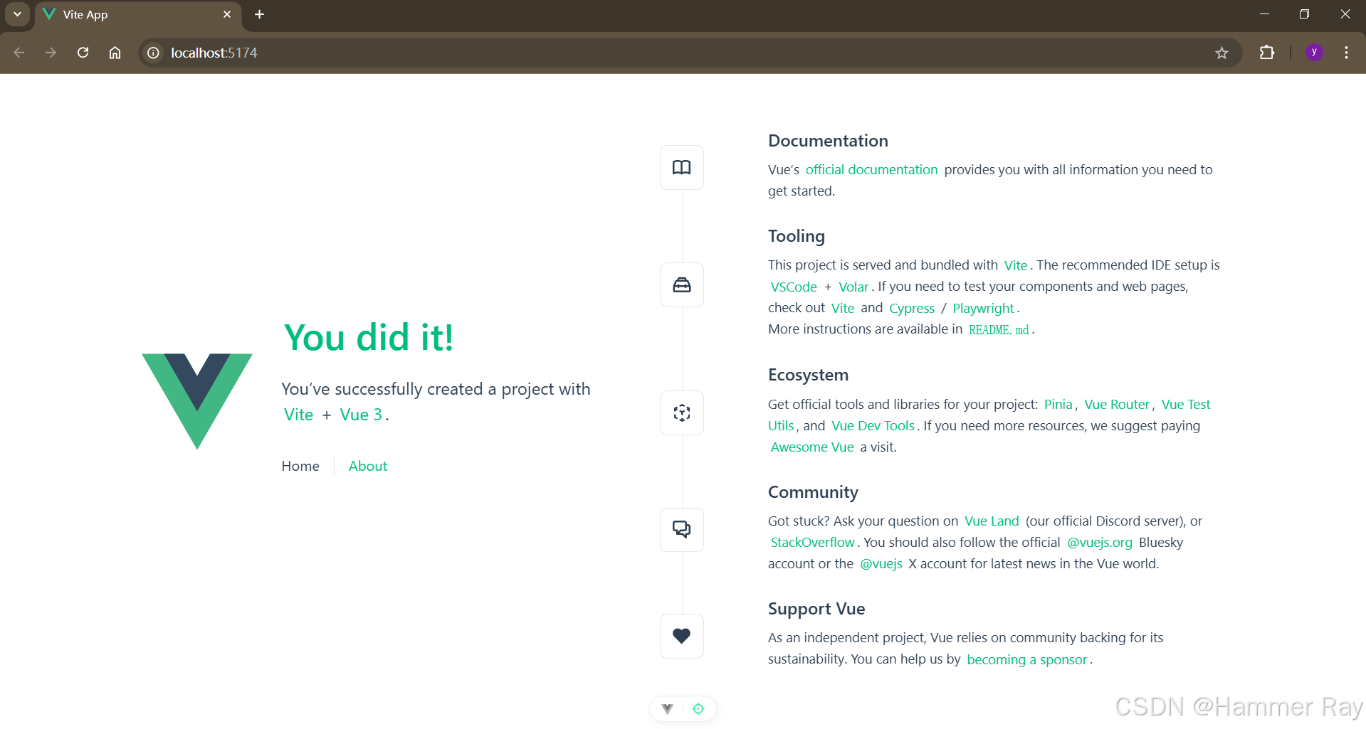The width and height of the screenshot is (1366, 729).
Task: Close the Vite App tab
Action: tap(227, 14)
